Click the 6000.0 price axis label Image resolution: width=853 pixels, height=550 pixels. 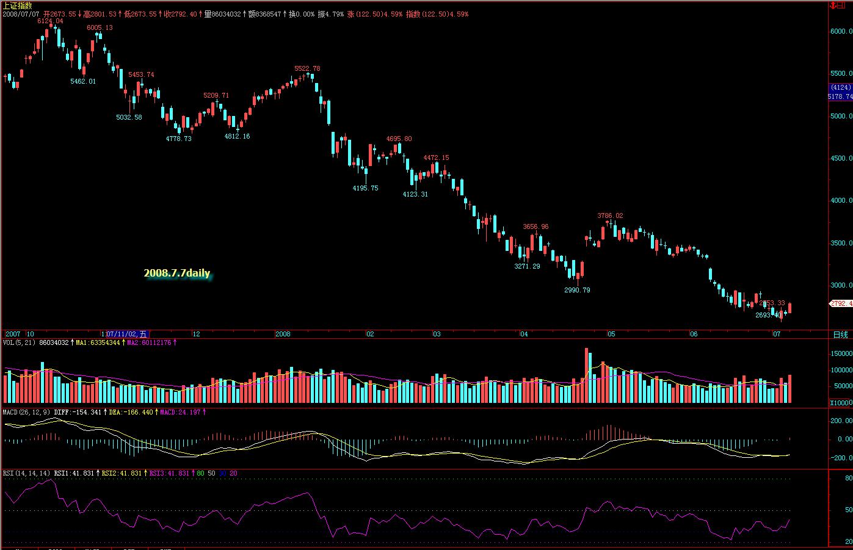click(x=841, y=31)
